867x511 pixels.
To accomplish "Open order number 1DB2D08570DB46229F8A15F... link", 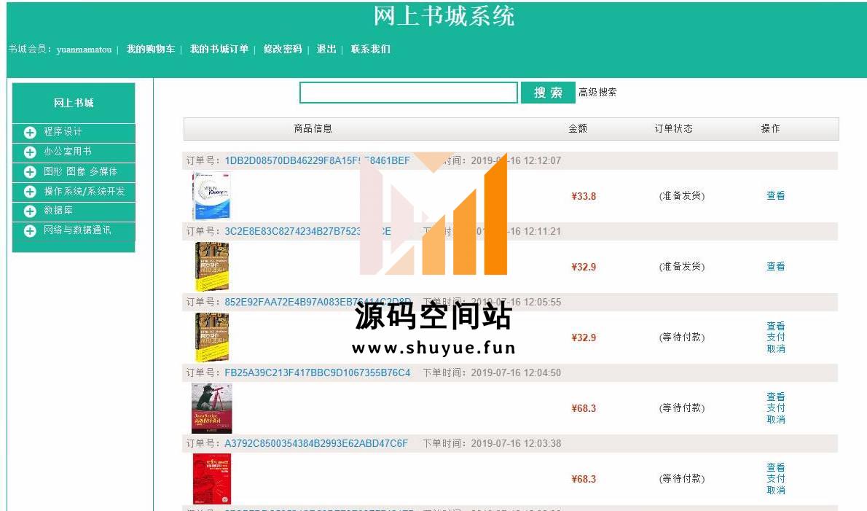I will pos(318,161).
